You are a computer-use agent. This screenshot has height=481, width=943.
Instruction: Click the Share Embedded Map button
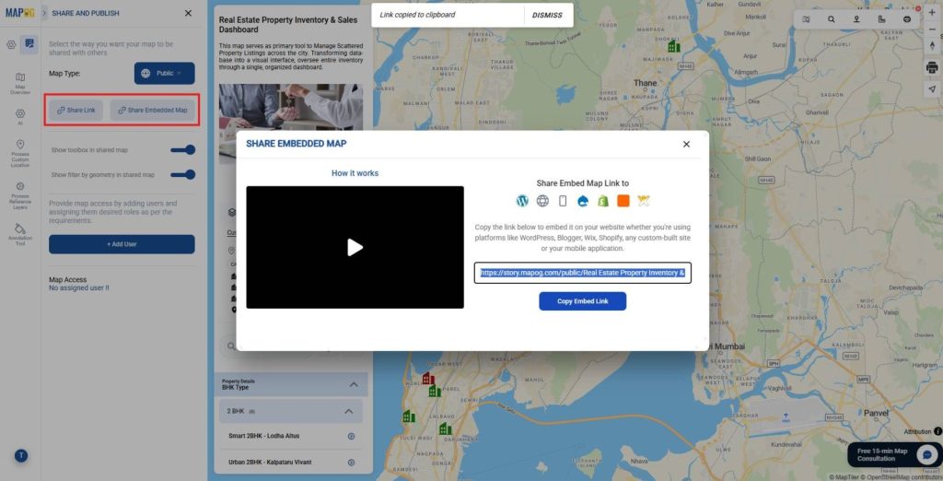tap(153, 111)
